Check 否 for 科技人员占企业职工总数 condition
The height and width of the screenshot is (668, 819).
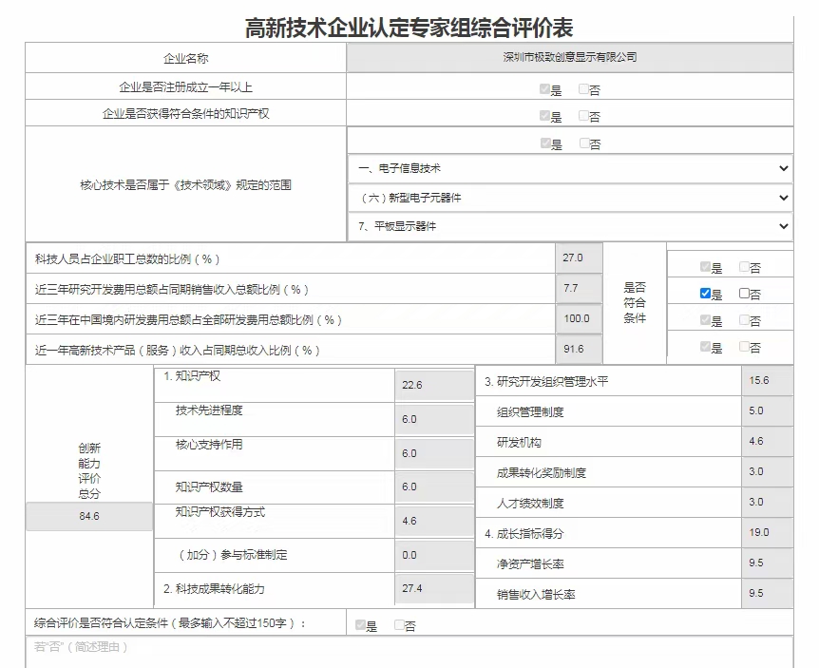coord(745,268)
